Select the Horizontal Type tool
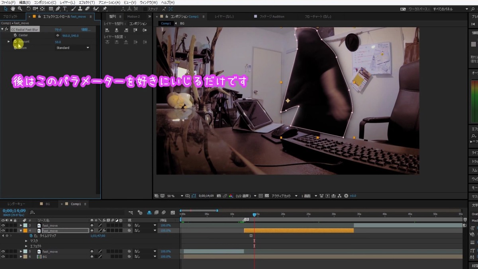 click(65, 8)
